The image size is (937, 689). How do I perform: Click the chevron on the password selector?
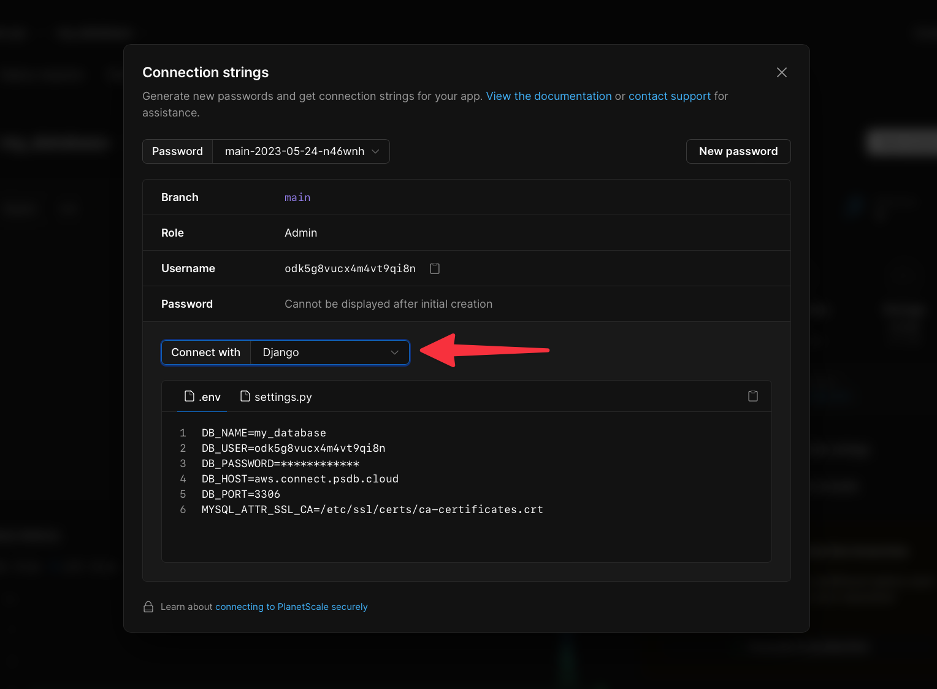tap(376, 151)
